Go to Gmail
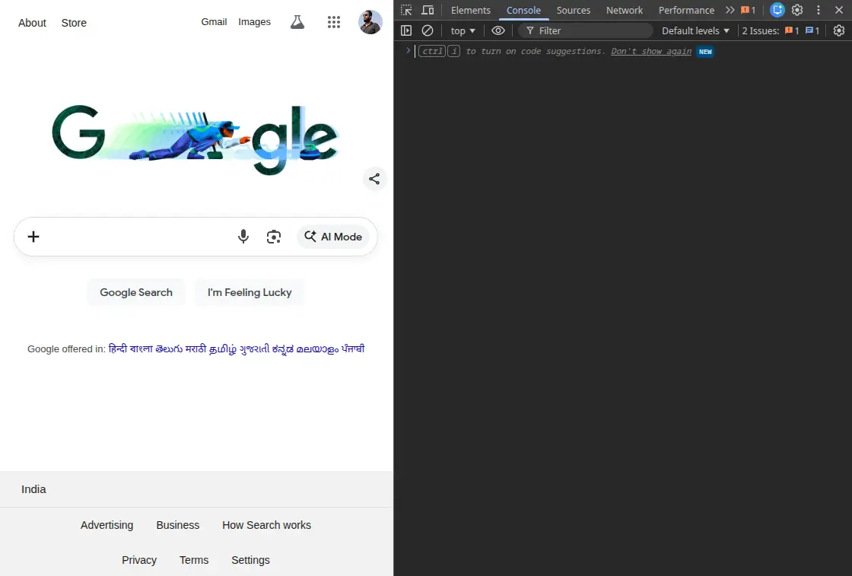 click(214, 22)
